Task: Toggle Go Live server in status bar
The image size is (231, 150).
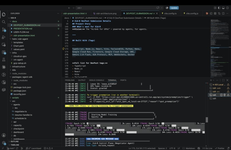Action: coord(207,148)
